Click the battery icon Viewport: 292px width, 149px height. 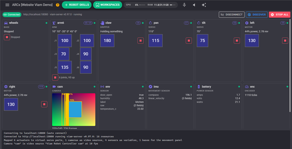[199, 86]
